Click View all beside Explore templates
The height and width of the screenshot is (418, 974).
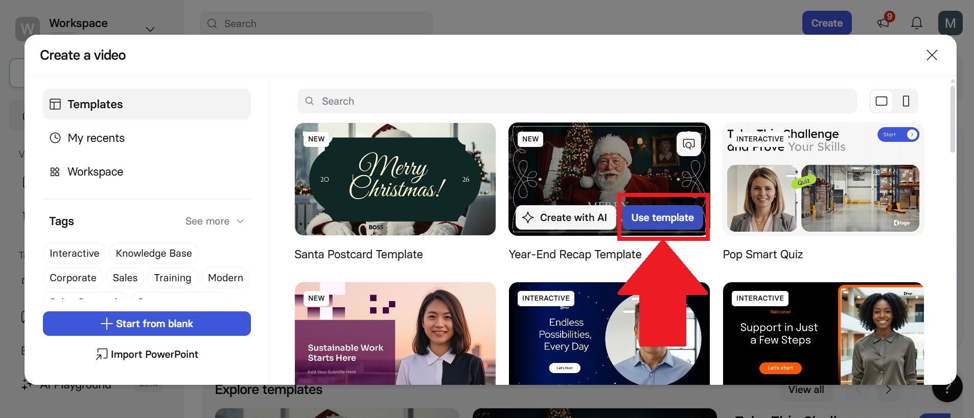coord(806,389)
